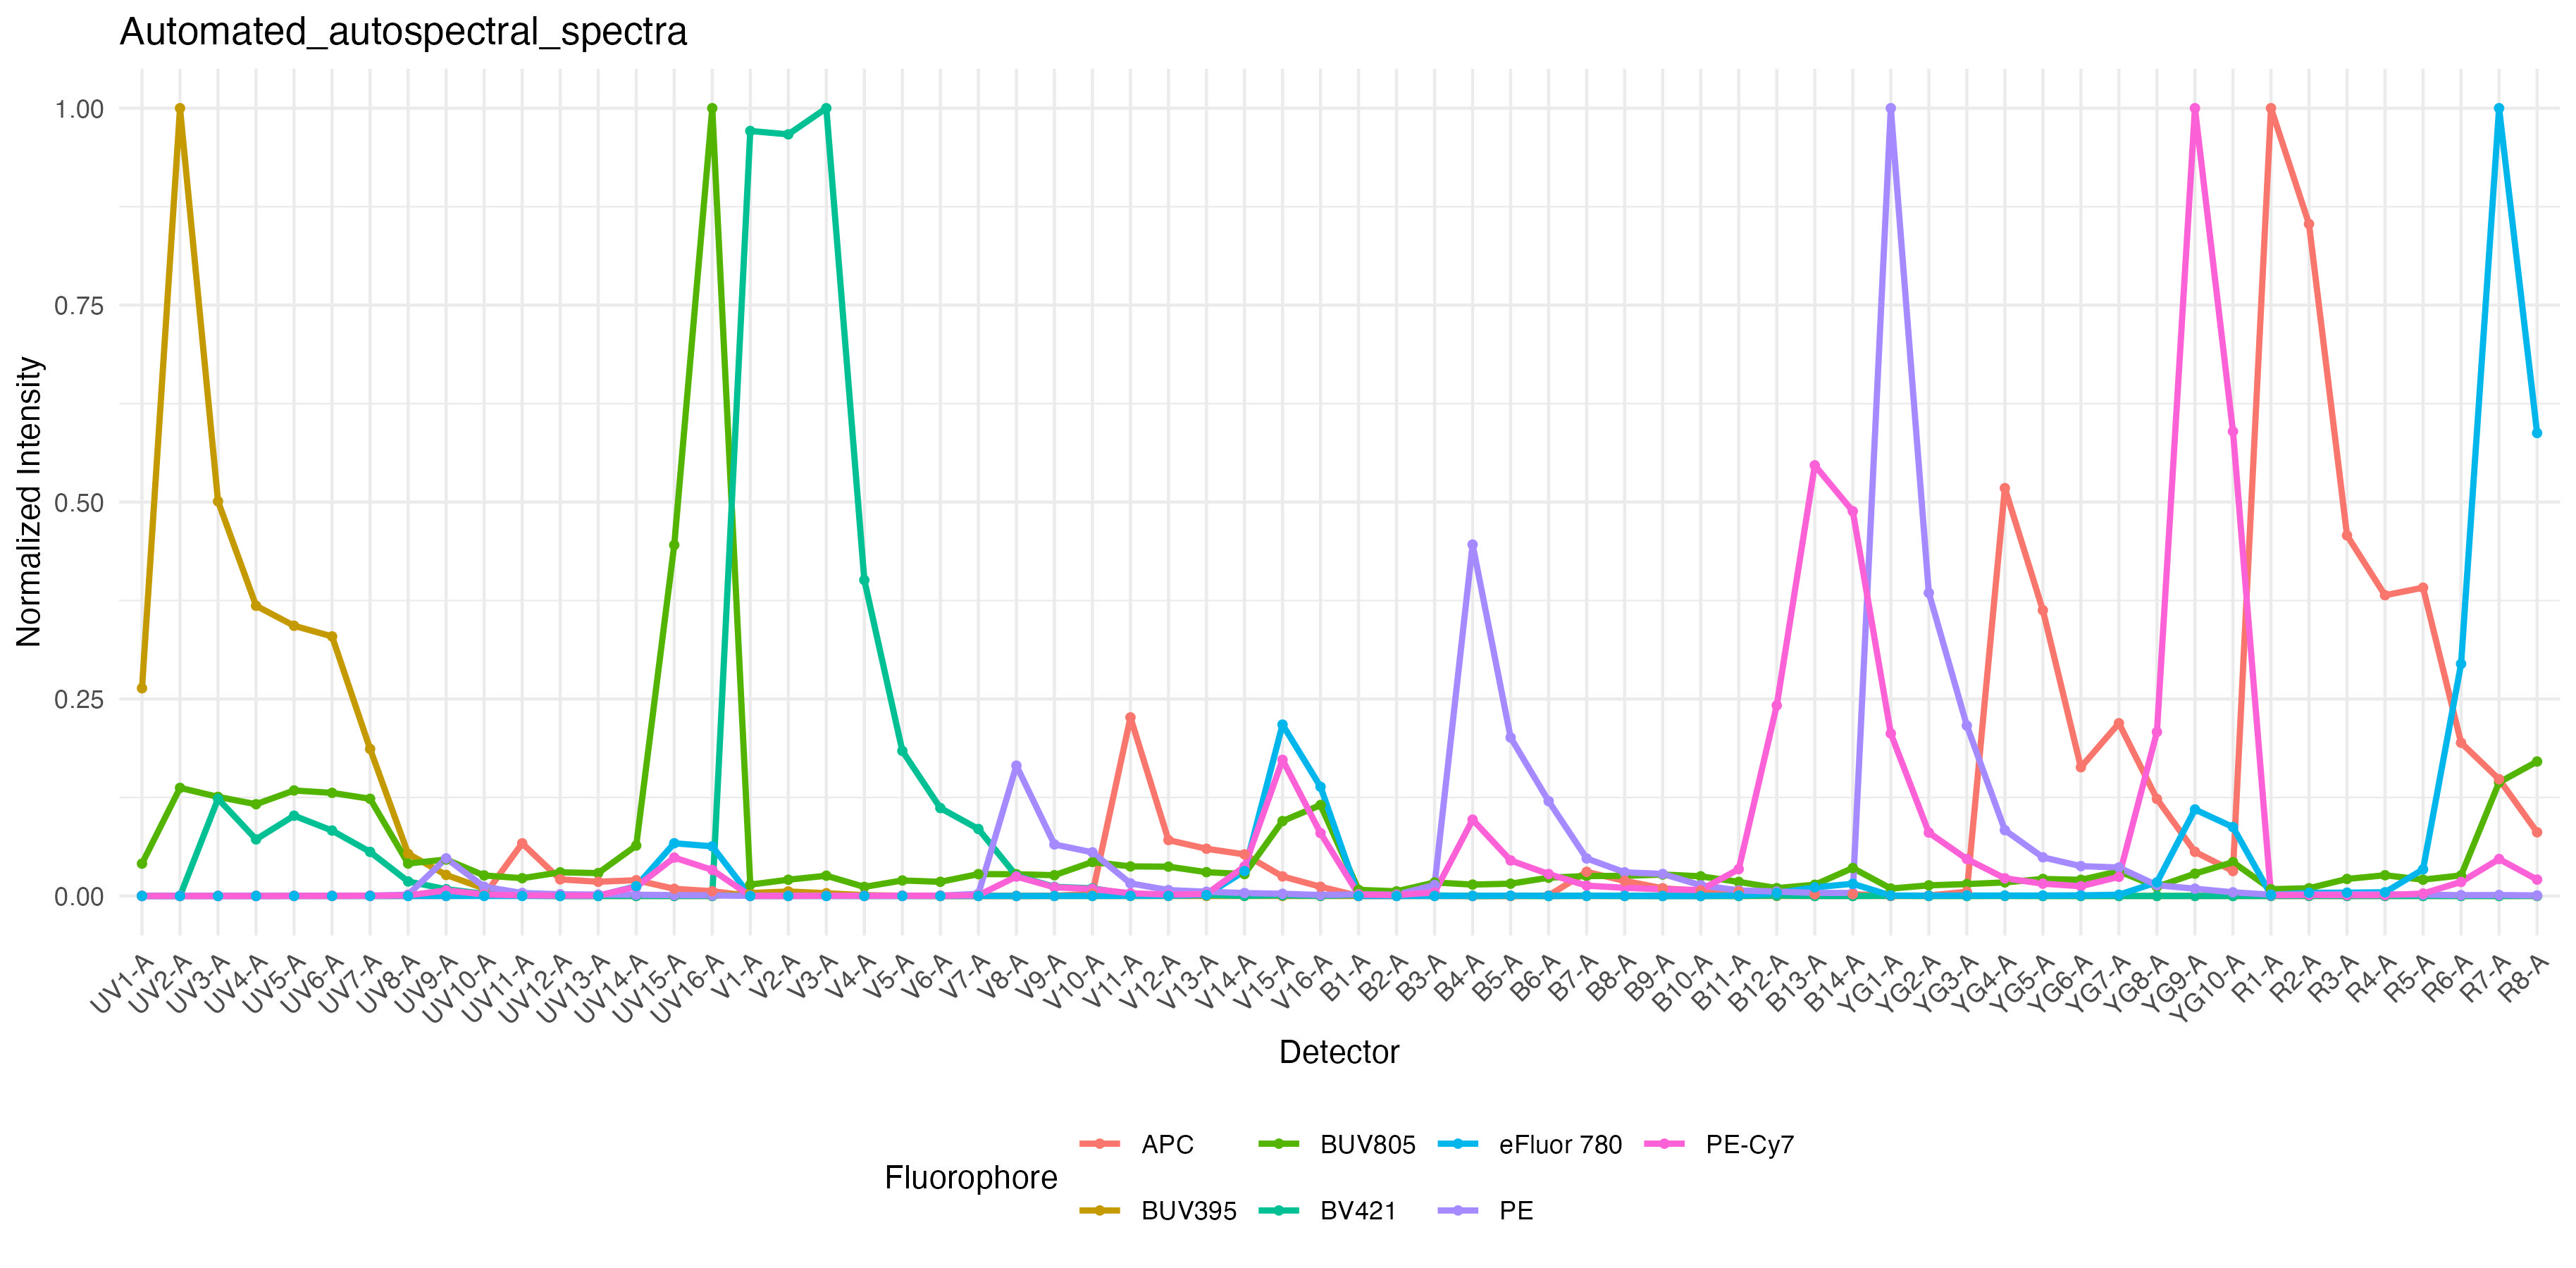Click the 0.00 y-axis tick label

[x=79, y=896]
